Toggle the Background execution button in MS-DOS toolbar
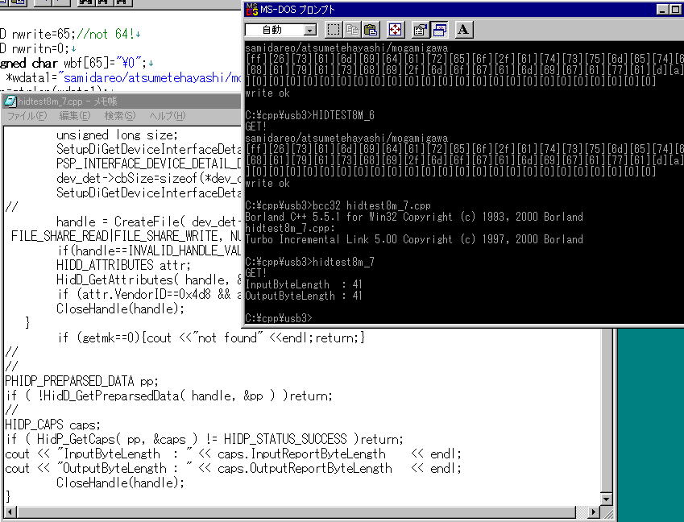The height and width of the screenshot is (522, 684). (439, 30)
